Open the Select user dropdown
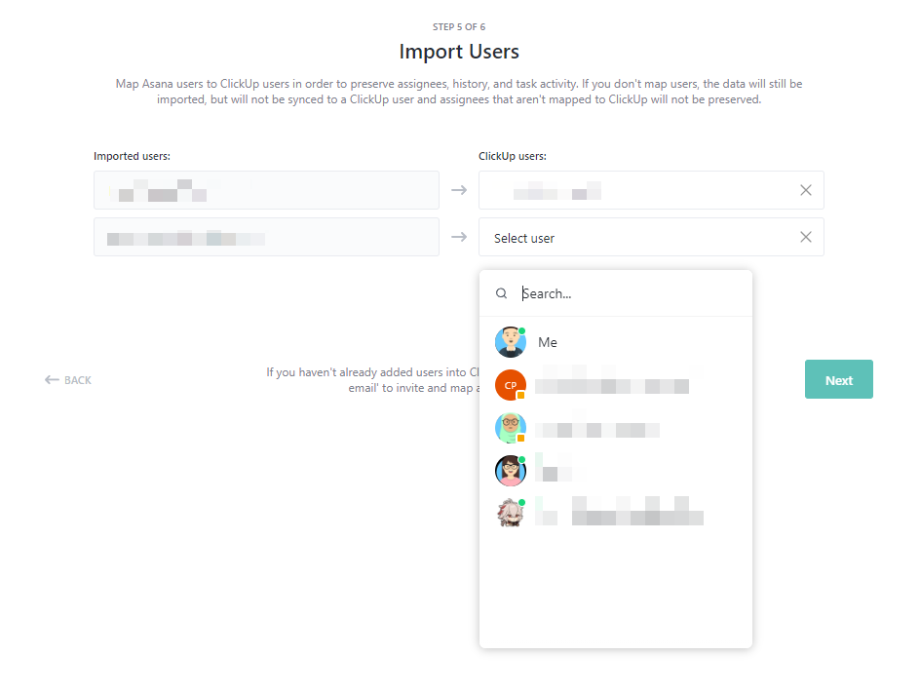 [x=651, y=237]
